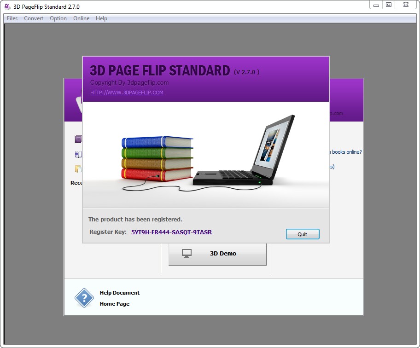This screenshot has width=420, height=348.
Task: Follow the HTTP://WWW.3DPAGEFLIP.COM link
Action: [127, 93]
